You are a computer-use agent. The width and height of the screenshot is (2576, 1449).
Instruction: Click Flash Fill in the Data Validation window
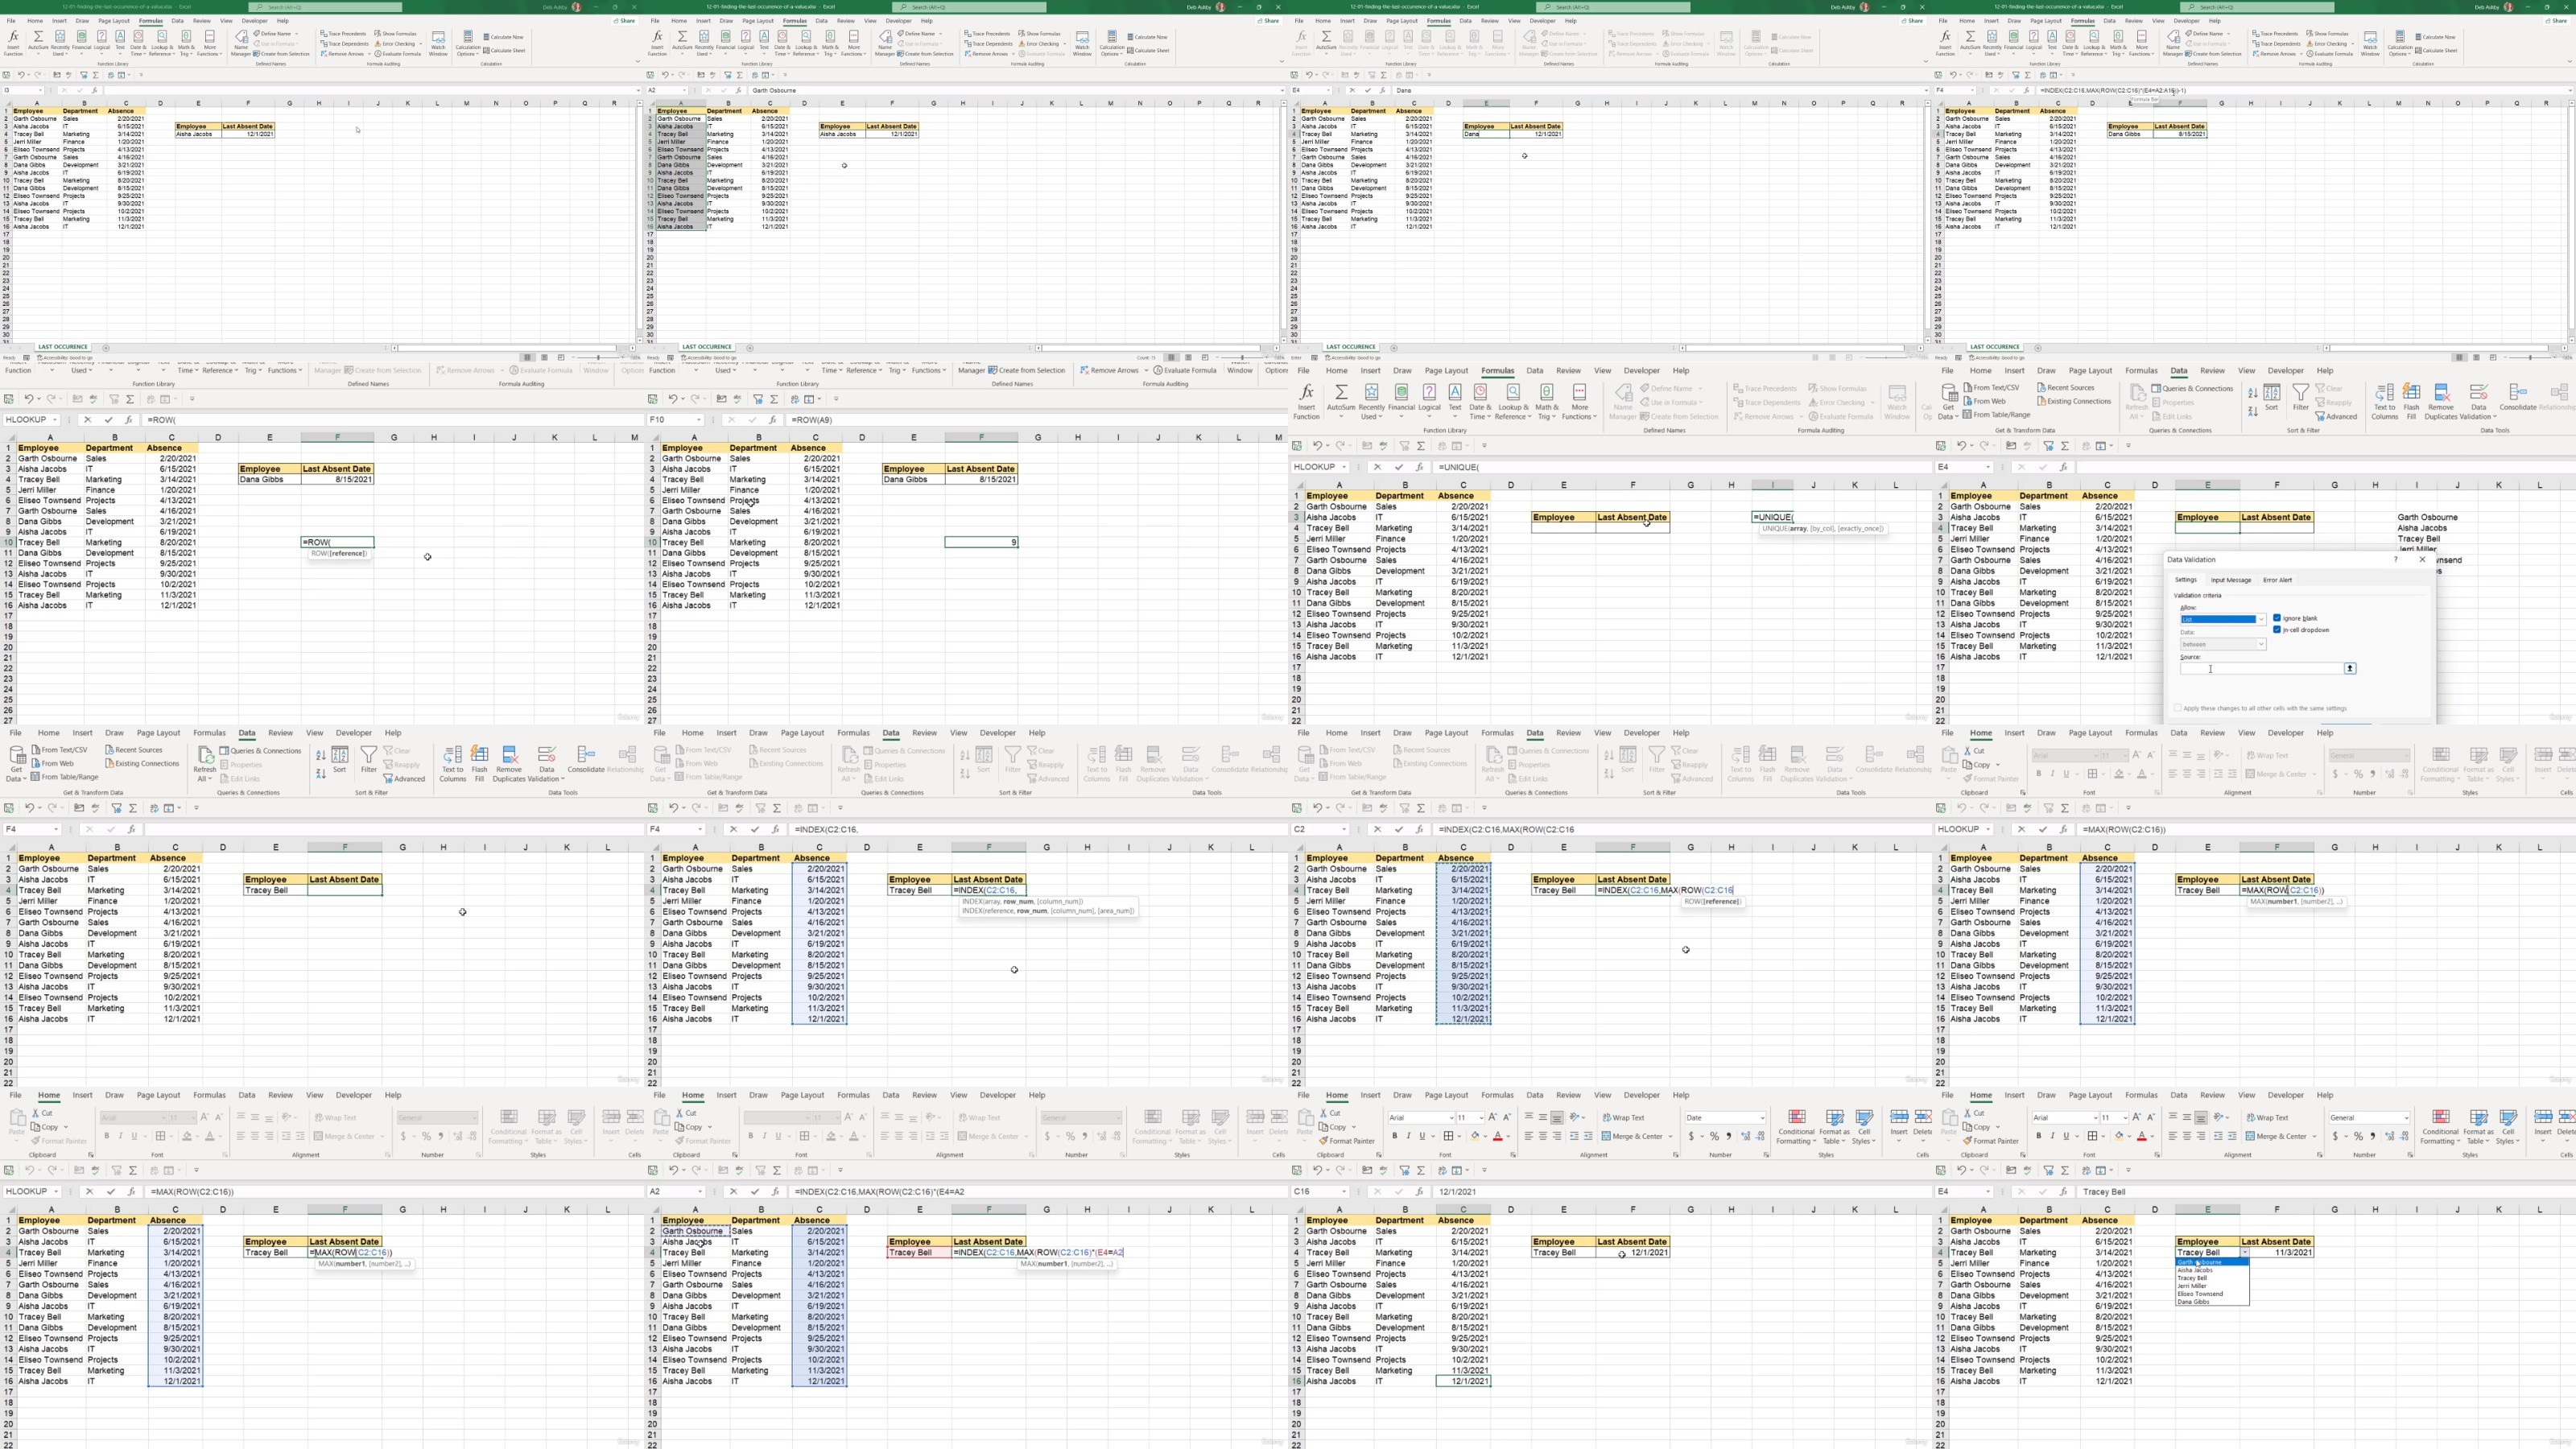pos(2411,401)
